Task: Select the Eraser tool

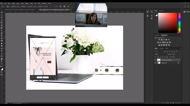Action: [x=1, y=38]
